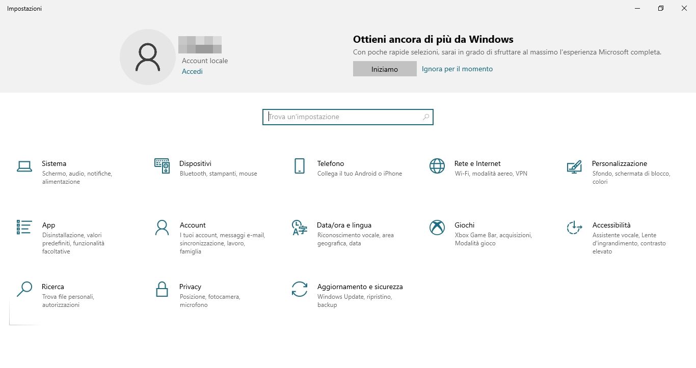Click the Iniziamo button

click(x=385, y=69)
